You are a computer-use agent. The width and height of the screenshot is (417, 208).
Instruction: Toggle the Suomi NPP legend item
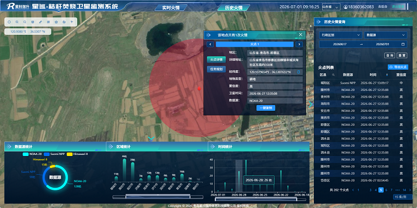click(54, 154)
